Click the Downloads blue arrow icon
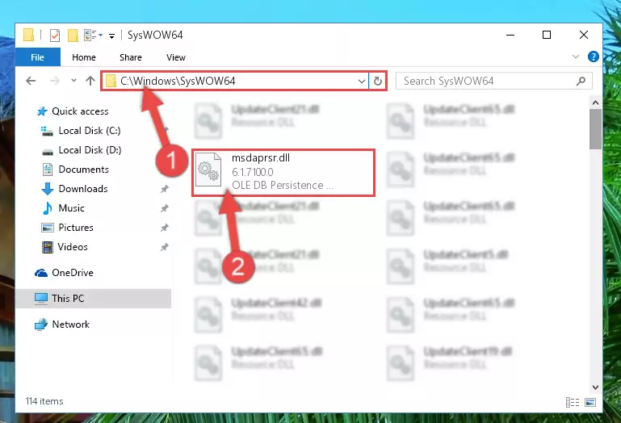The width and height of the screenshot is (621, 423). (48, 189)
